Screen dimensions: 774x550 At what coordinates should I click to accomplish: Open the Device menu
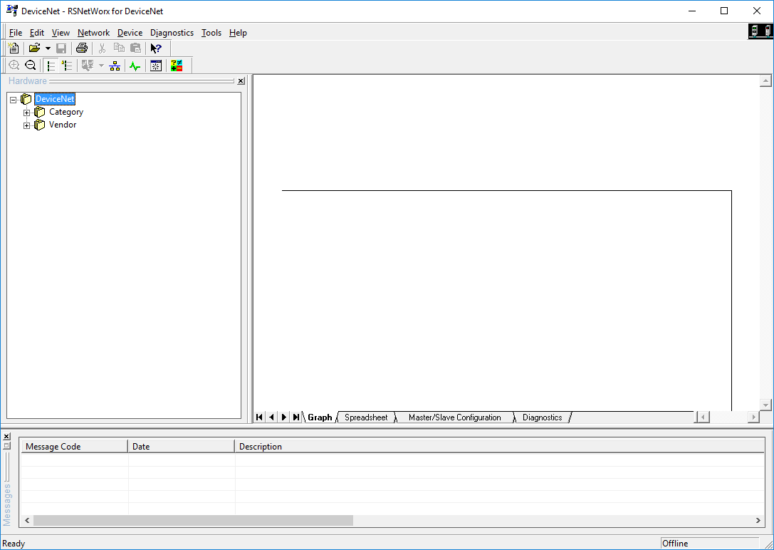pos(130,33)
